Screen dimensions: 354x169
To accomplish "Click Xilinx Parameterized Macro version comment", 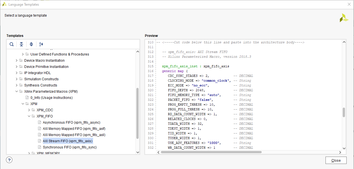I will (x=207, y=57).
